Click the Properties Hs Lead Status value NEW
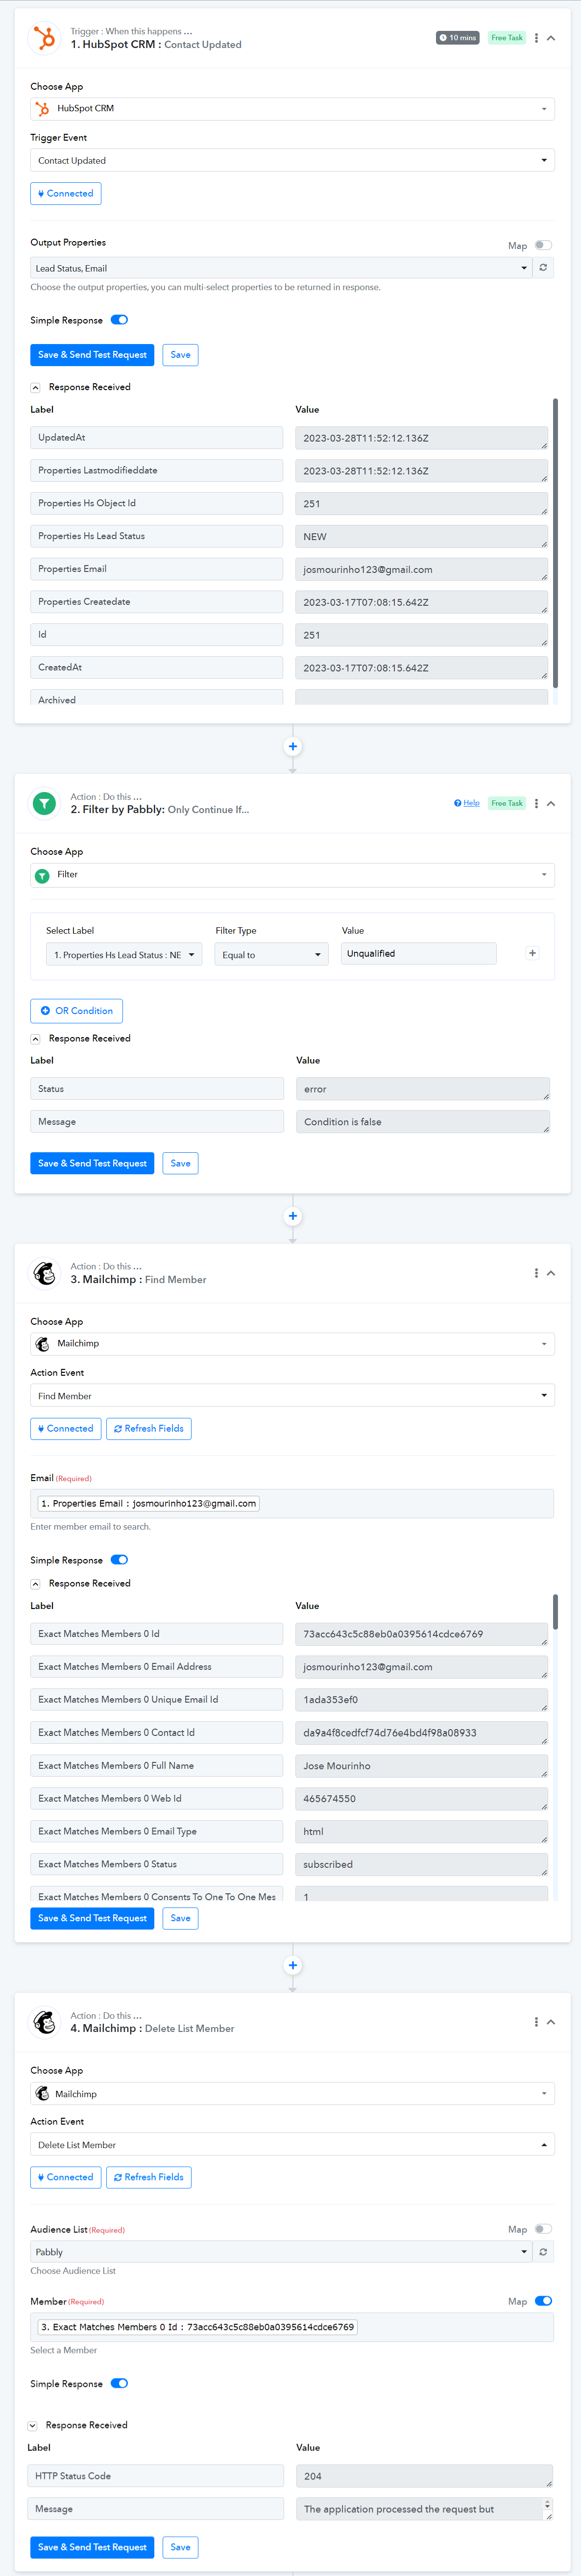 pyautogui.click(x=421, y=537)
